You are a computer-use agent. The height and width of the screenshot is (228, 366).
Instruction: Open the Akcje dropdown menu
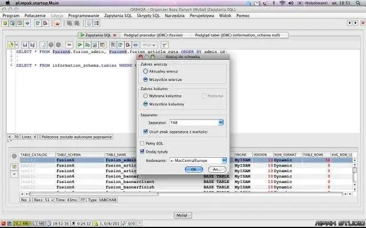tap(149, 45)
